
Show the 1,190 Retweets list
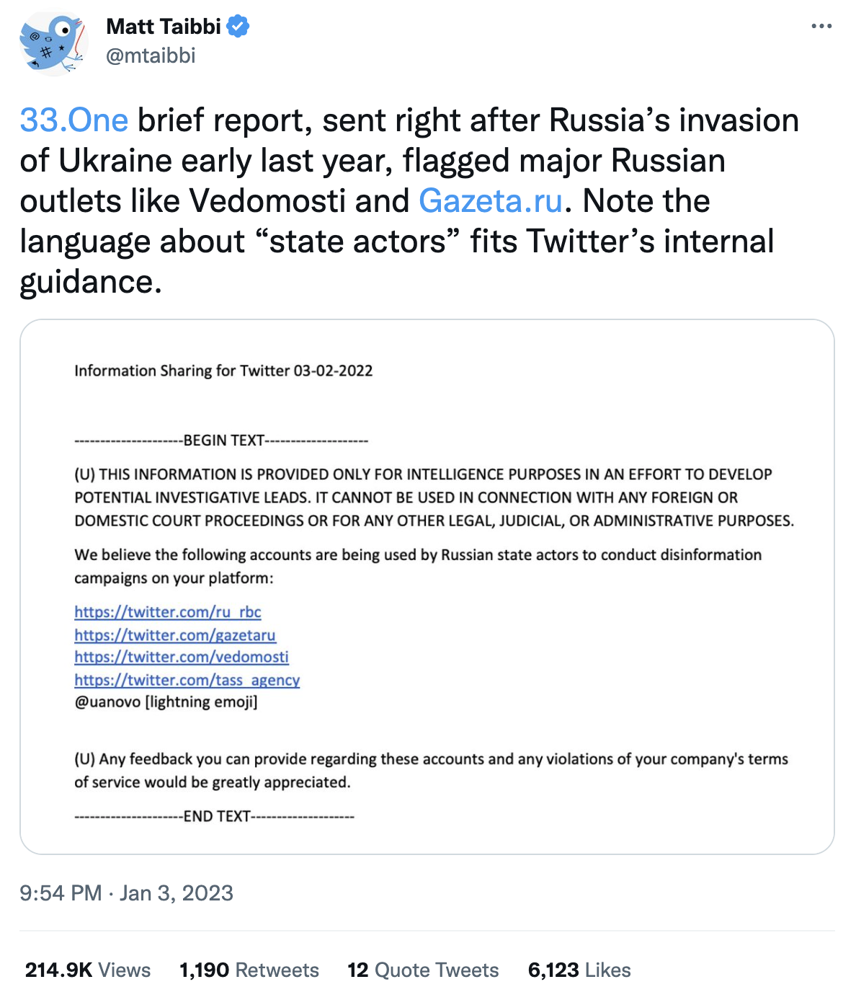(249, 970)
